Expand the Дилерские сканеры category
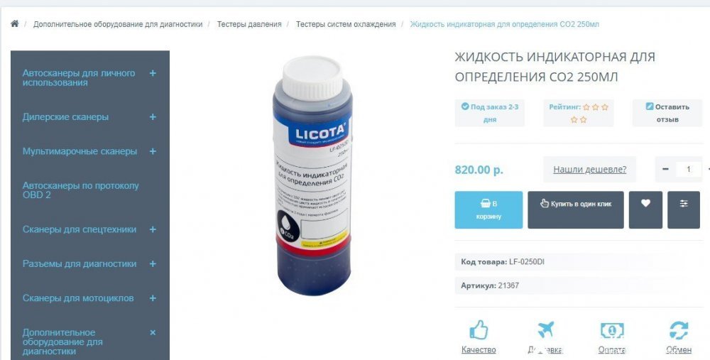This screenshot has width=710, height=360. (x=153, y=117)
